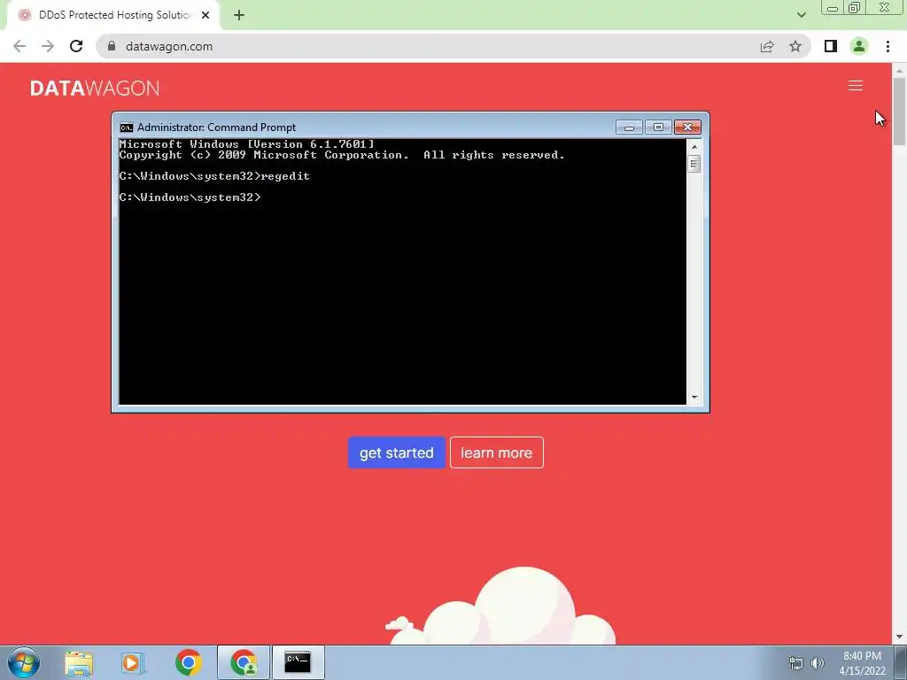Screen dimensions: 907x680
Task: Go forward in Chrome browser history
Action: pyautogui.click(x=48, y=46)
